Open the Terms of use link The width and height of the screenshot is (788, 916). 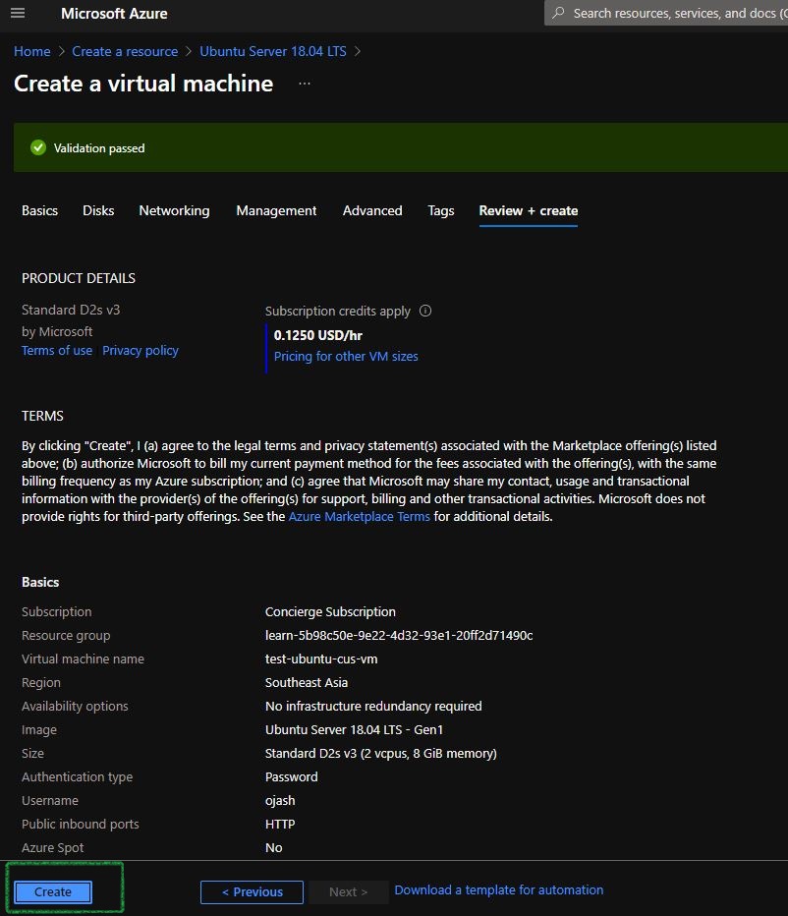click(57, 351)
